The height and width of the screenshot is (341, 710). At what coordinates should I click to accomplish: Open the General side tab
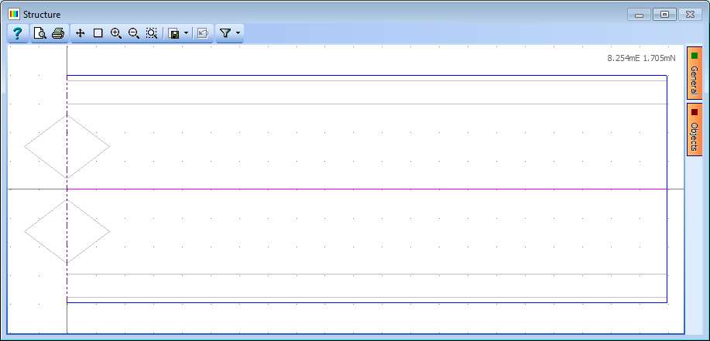click(695, 73)
